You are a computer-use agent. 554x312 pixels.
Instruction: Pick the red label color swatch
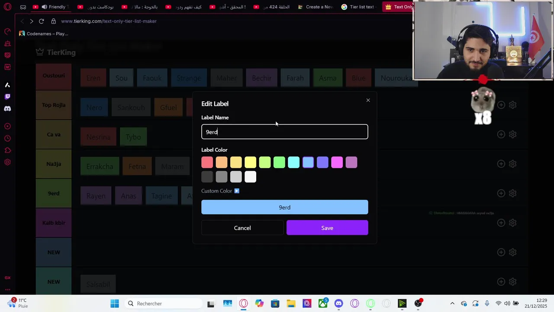[x=207, y=162]
